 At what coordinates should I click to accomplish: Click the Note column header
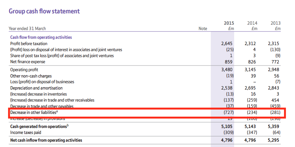point(203,29)
